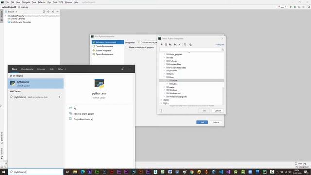This screenshot has height=175, width=311.
Task: Click file tree vertical scrollbar in chooser
Action: (x=223, y=96)
